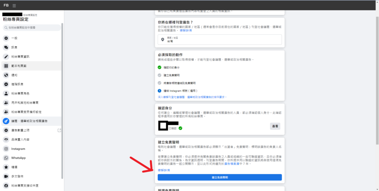Viewport: 379px width, 191px height.
Task: Open the hamburger menu next to FB
Action: [14, 5]
